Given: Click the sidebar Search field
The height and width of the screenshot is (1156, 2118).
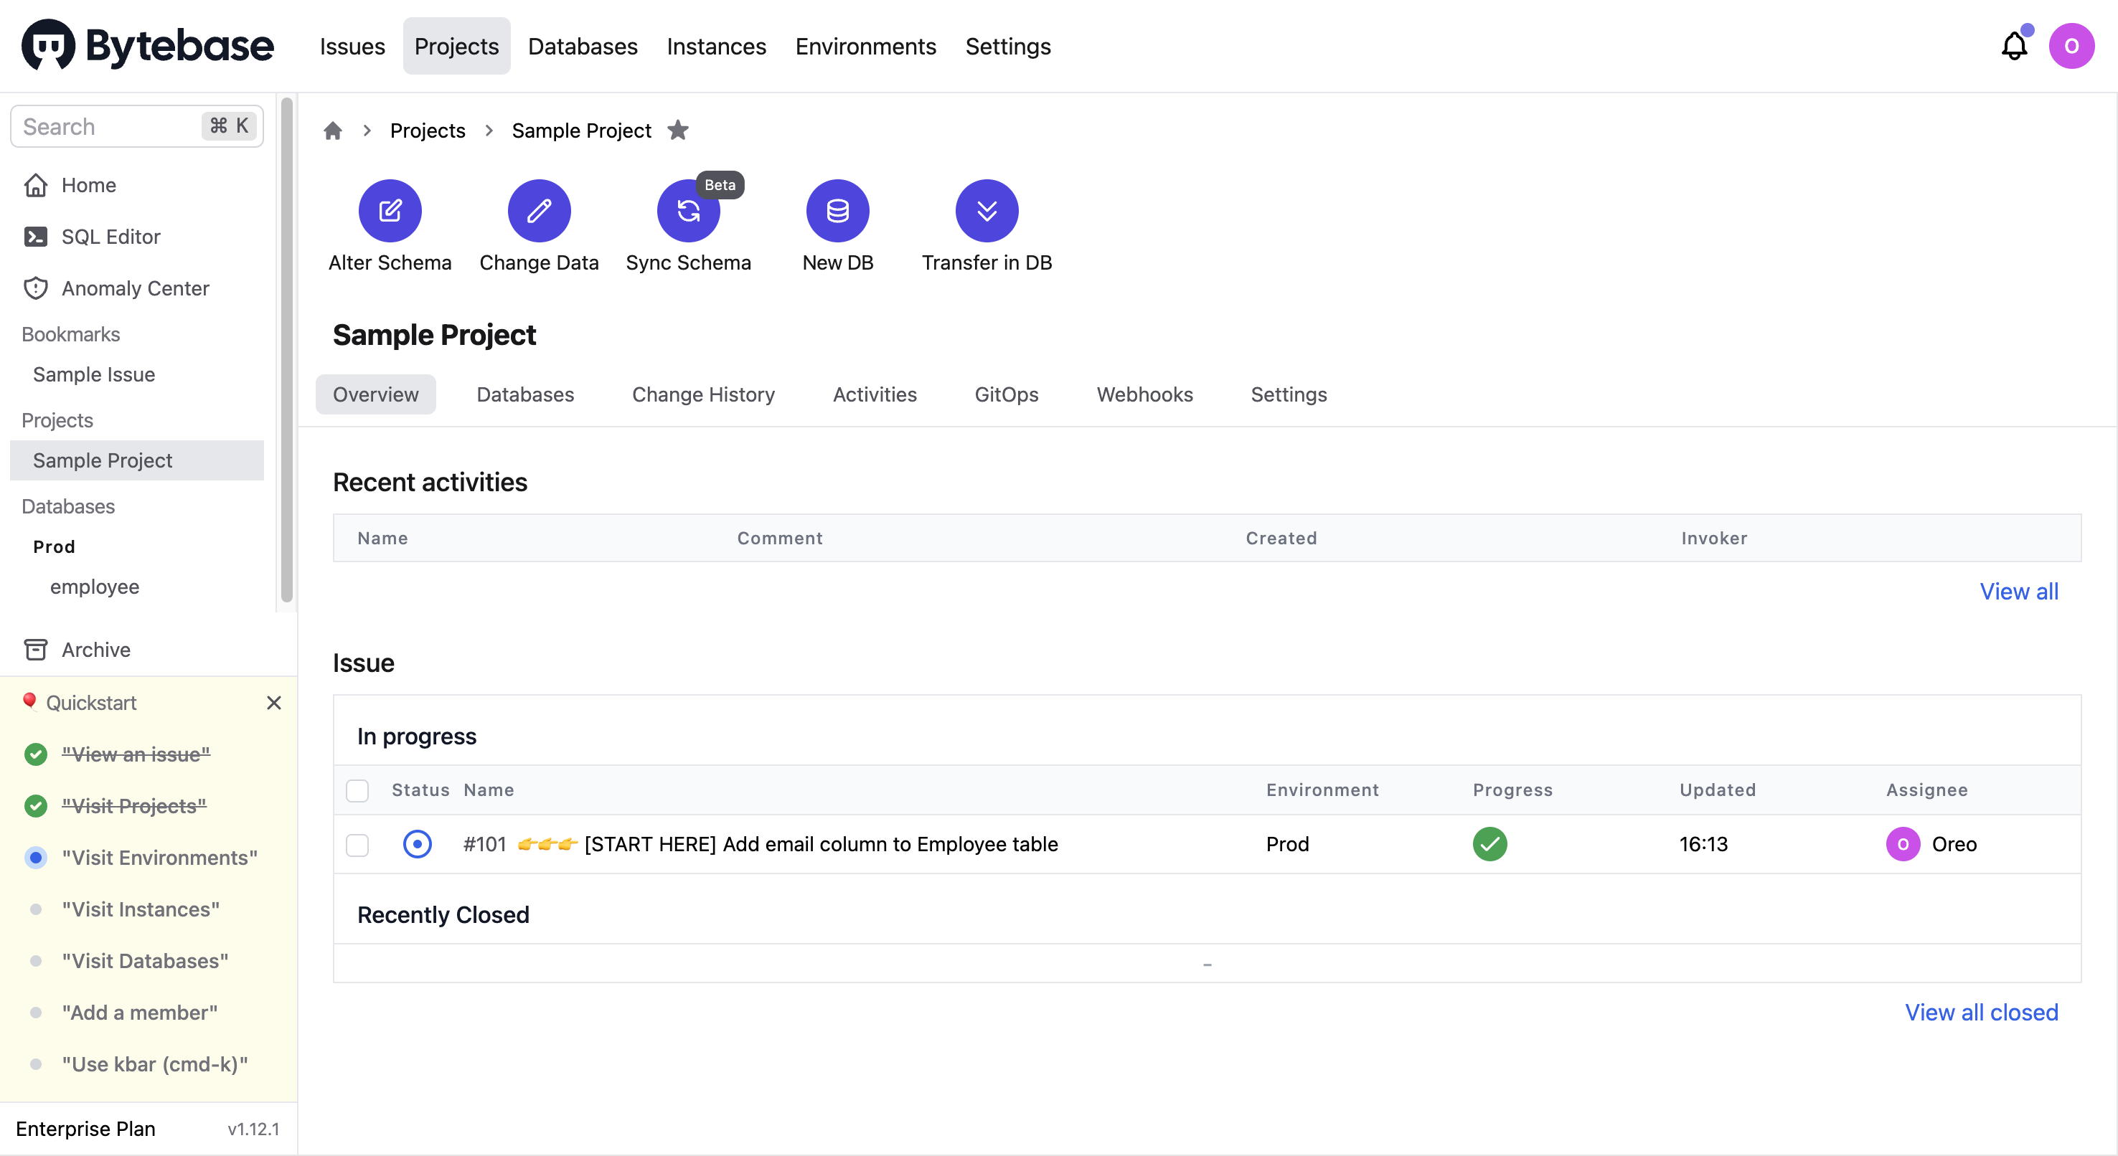Looking at the screenshot, I should click(x=107, y=126).
